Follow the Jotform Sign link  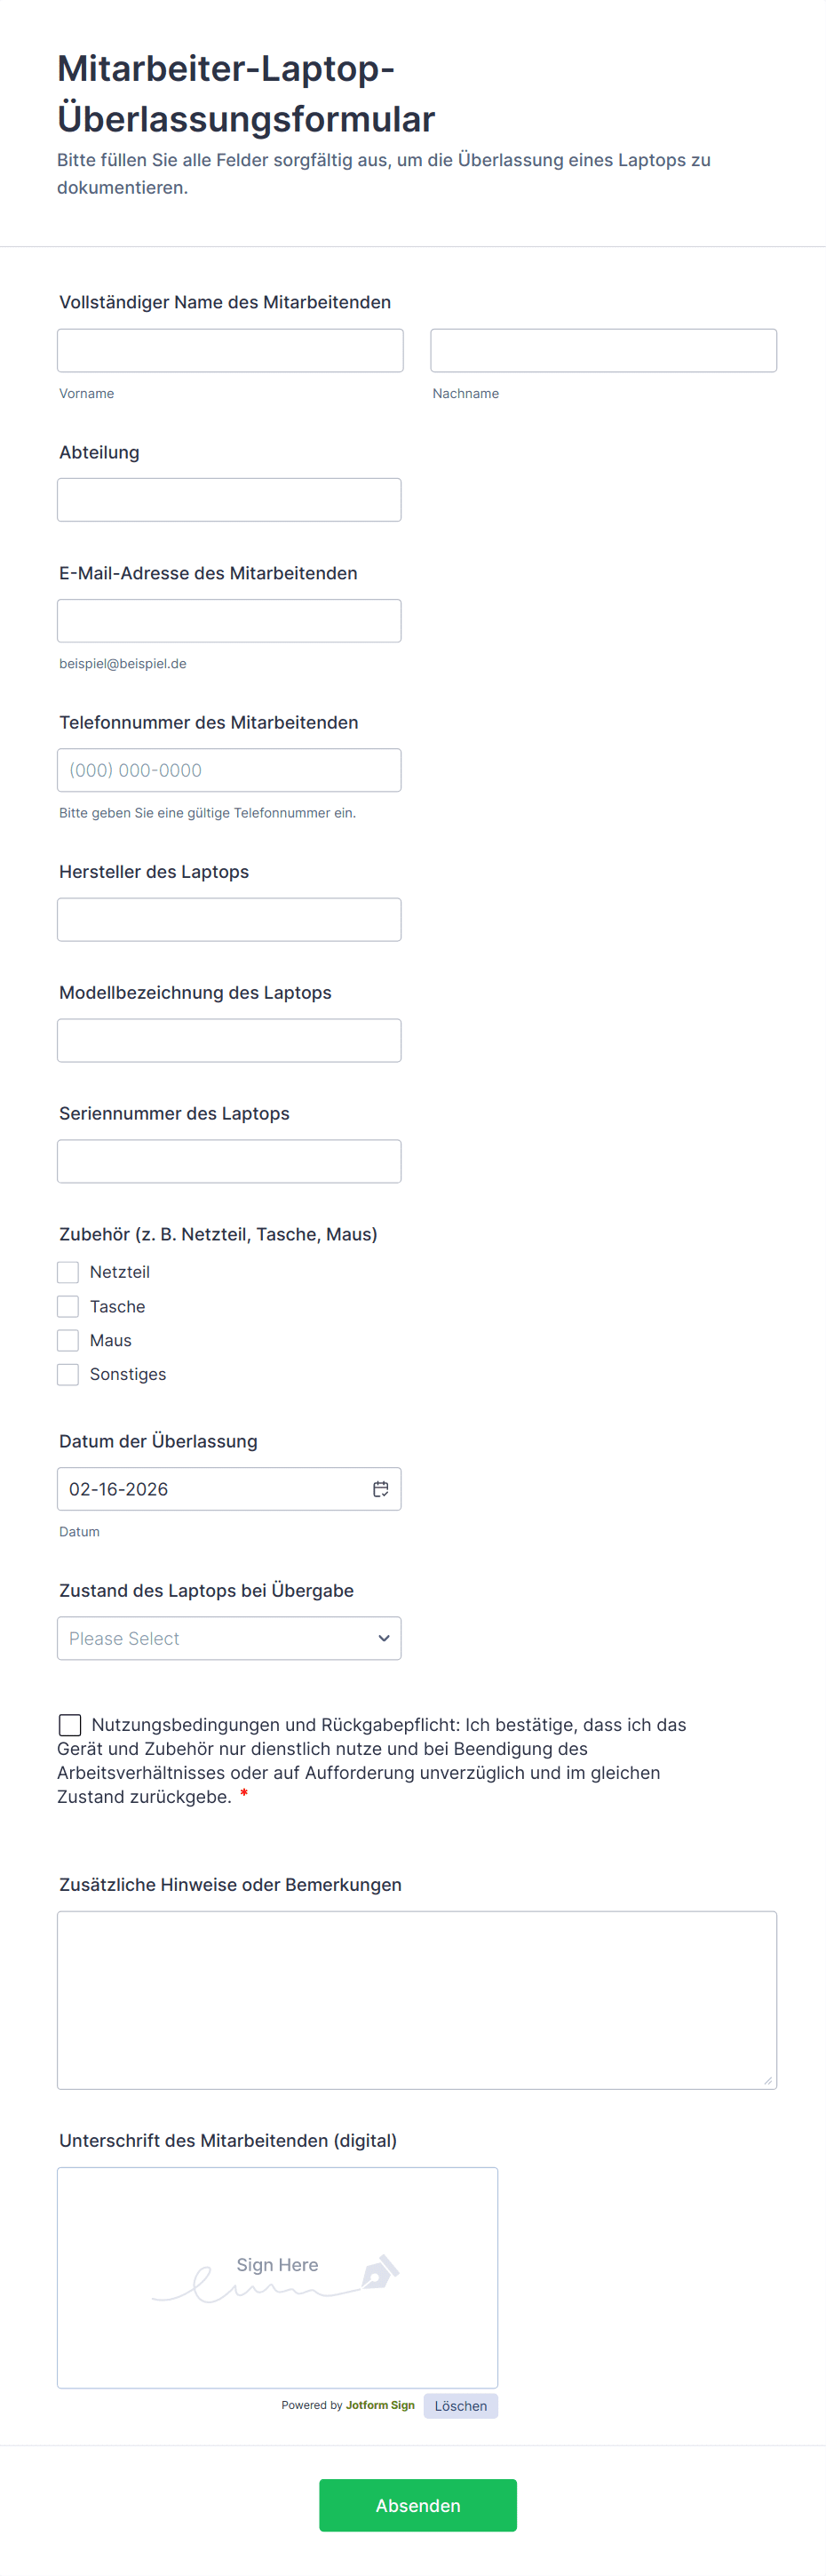coord(380,2405)
